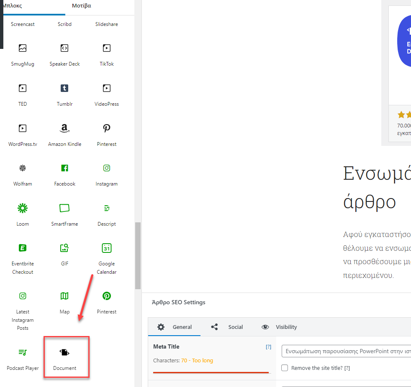Click the Scribd block label
Screen dimensions: 411x387
(64, 24)
